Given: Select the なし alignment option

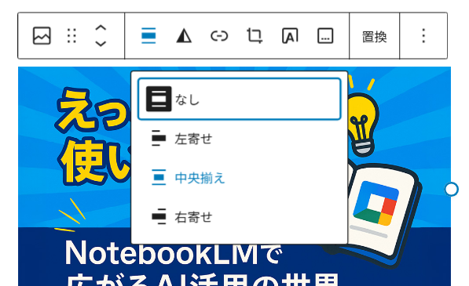Looking at the screenshot, I should tap(240, 99).
